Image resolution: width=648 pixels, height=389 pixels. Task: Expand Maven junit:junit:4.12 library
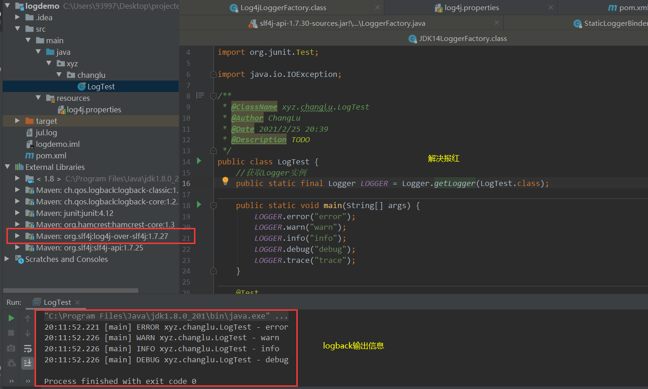18,213
